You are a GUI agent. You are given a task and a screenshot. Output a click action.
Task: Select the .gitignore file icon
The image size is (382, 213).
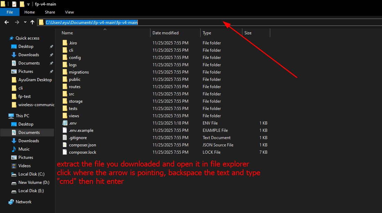[x=65, y=138]
